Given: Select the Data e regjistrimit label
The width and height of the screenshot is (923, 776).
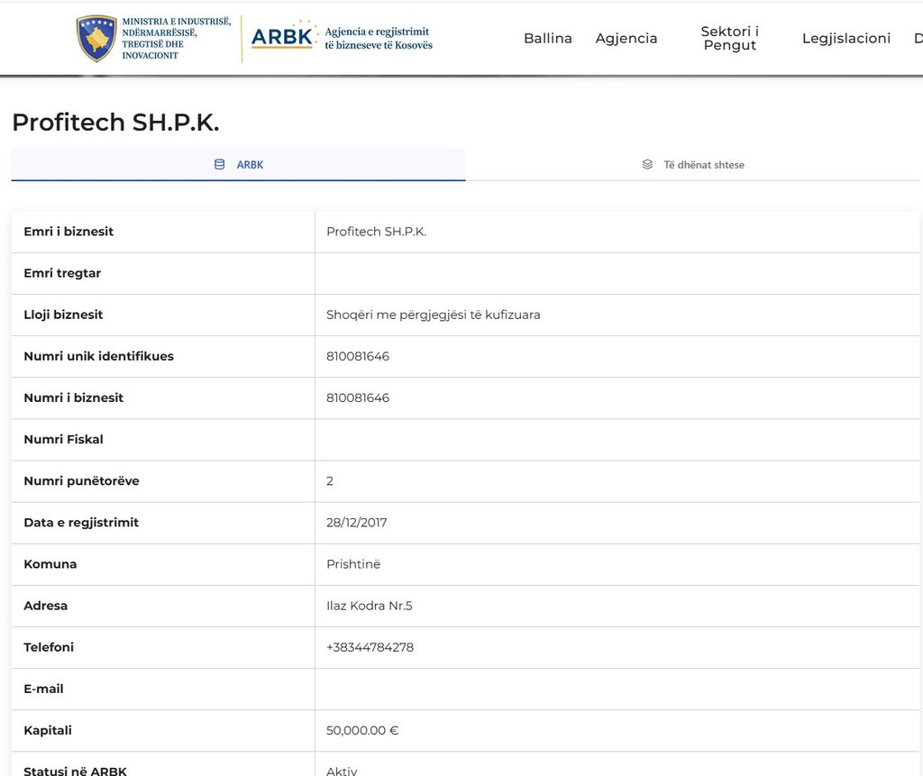Looking at the screenshot, I should [x=81, y=522].
